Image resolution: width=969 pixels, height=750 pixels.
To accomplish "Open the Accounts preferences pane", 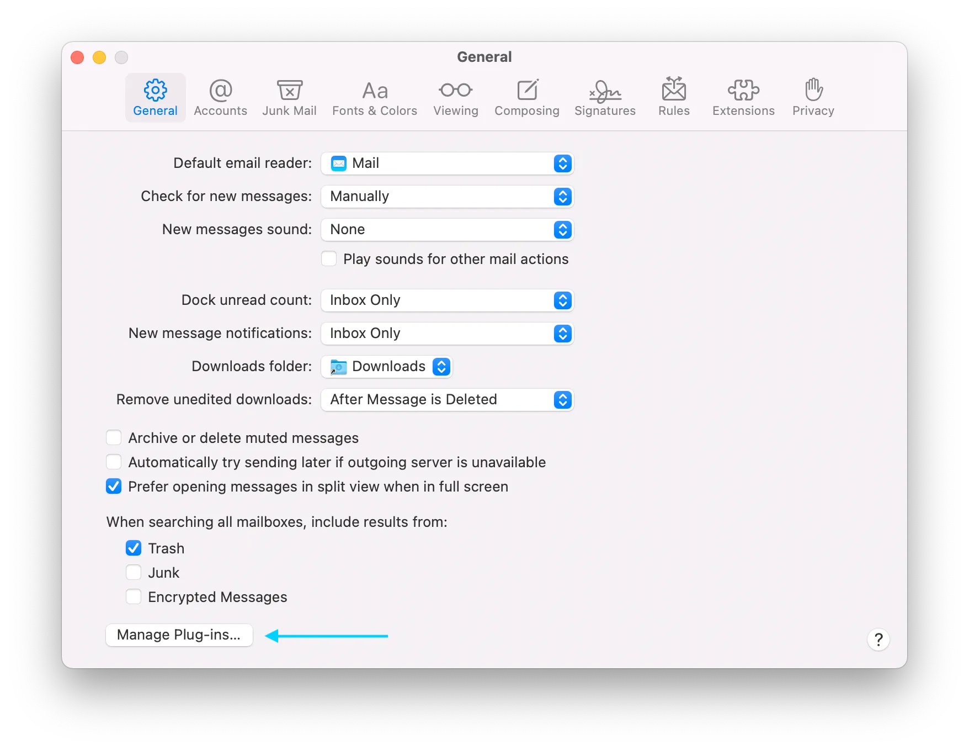I will point(220,98).
